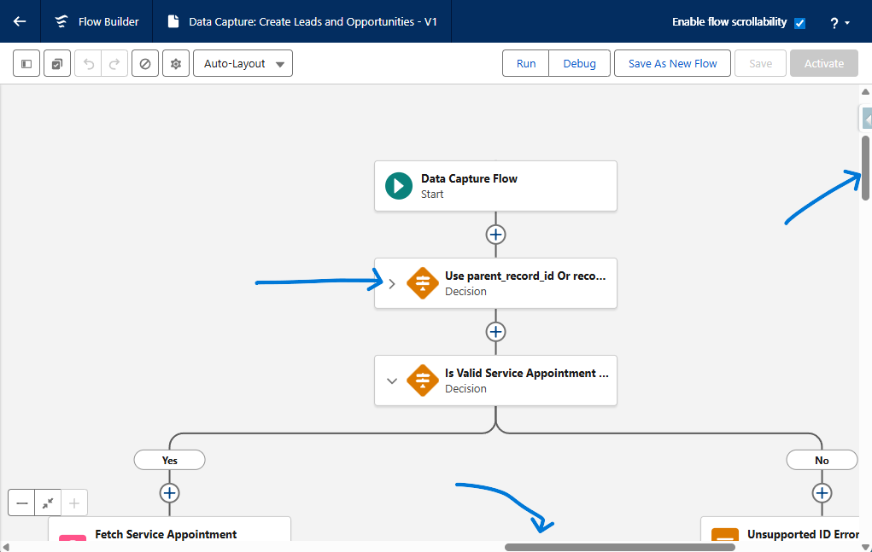Open flow settings gear icon
872x552 pixels.
coord(175,64)
